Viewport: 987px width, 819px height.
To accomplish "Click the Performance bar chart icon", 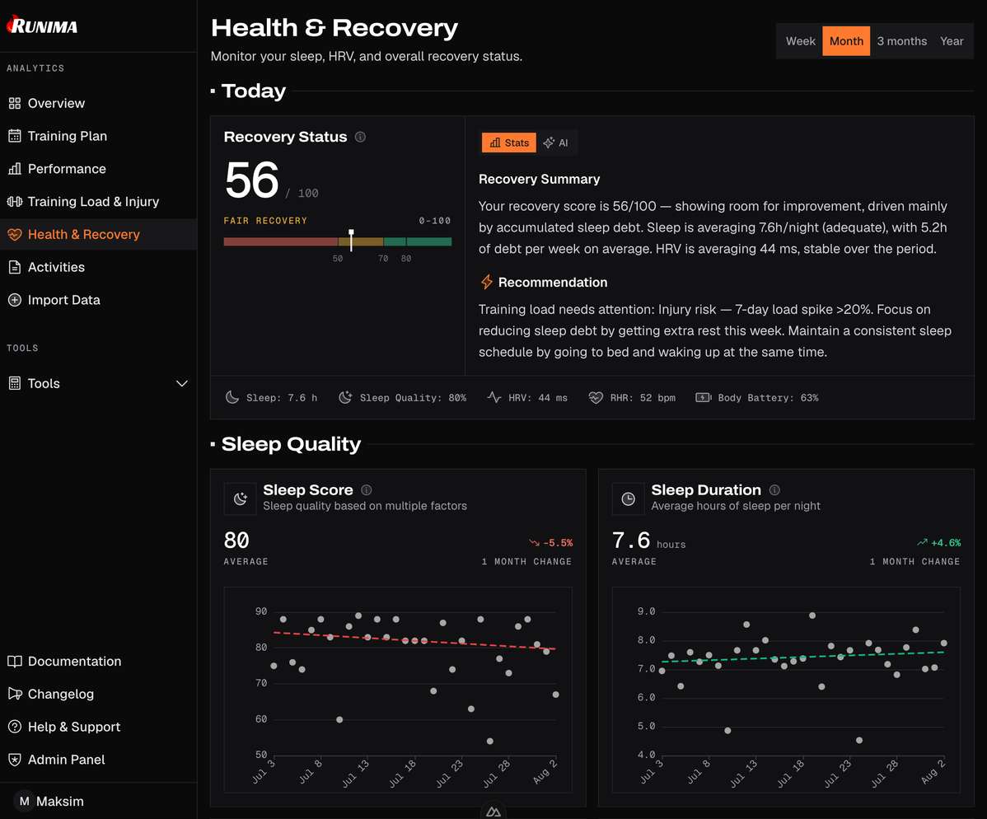I will click(x=15, y=169).
